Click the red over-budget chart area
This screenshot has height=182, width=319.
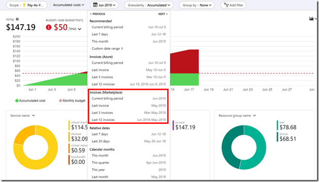pos(184,62)
